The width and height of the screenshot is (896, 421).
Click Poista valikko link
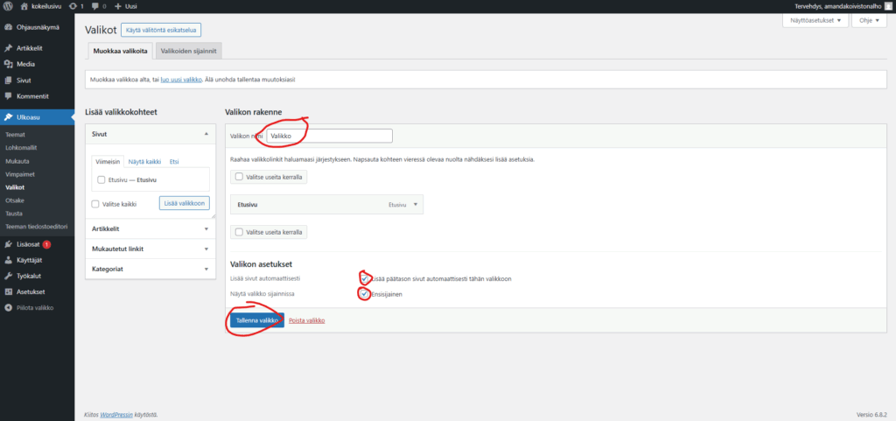tap(307, 320)
